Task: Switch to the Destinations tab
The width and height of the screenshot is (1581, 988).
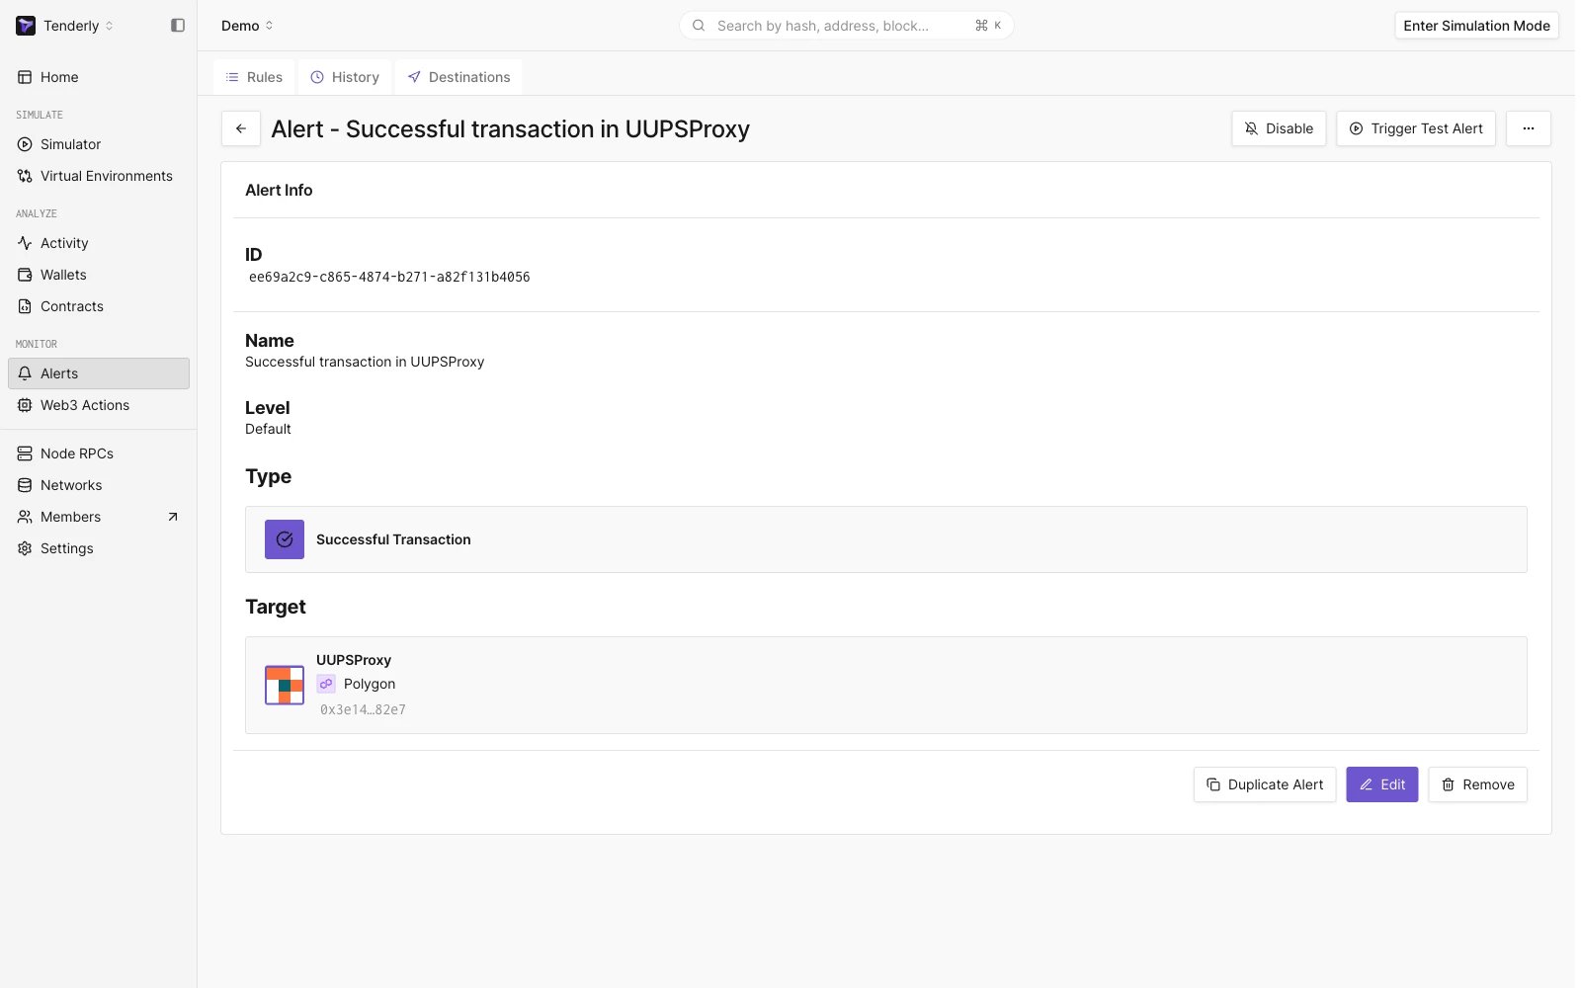Action: (458, 77)
